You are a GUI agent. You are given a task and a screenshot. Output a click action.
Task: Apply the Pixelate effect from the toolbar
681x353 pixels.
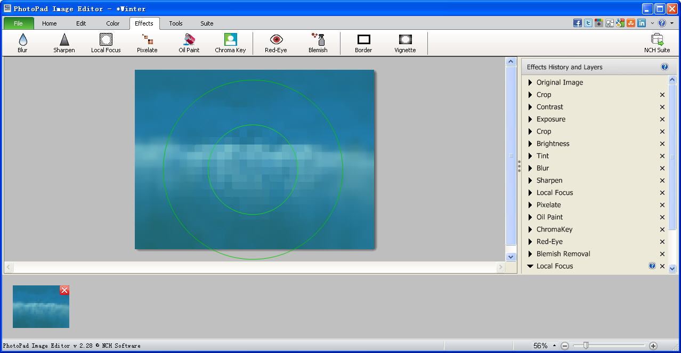(x=147, y=43)
